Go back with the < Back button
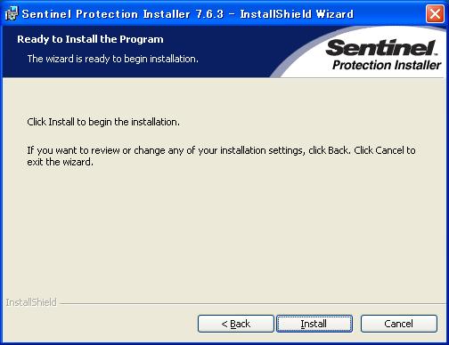The image size is (449, 345). 236,324
